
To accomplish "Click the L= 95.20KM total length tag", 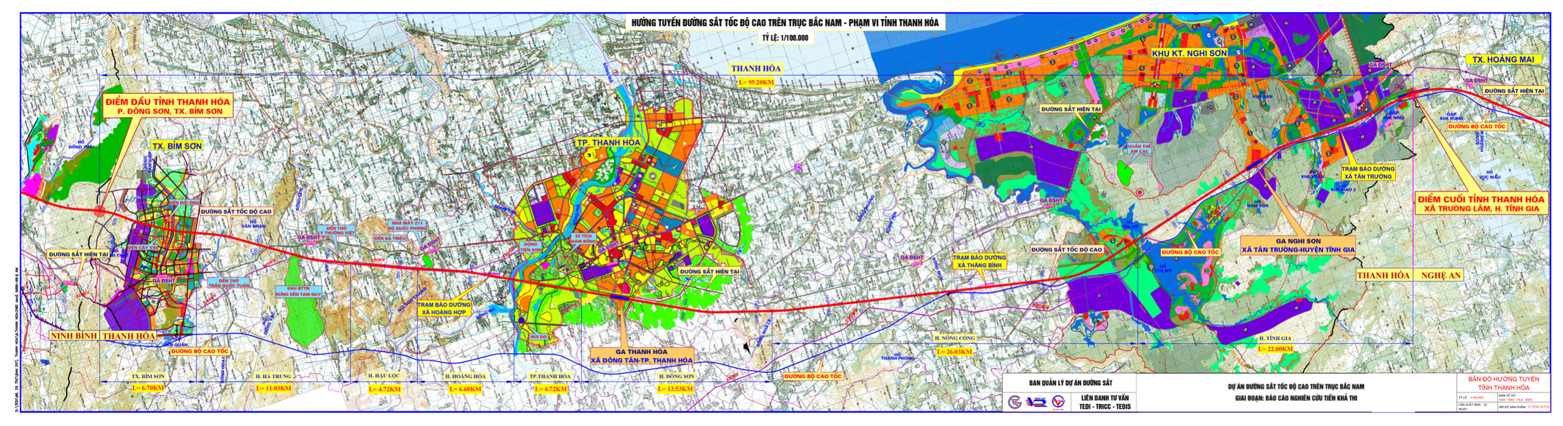I will [756, 82].
